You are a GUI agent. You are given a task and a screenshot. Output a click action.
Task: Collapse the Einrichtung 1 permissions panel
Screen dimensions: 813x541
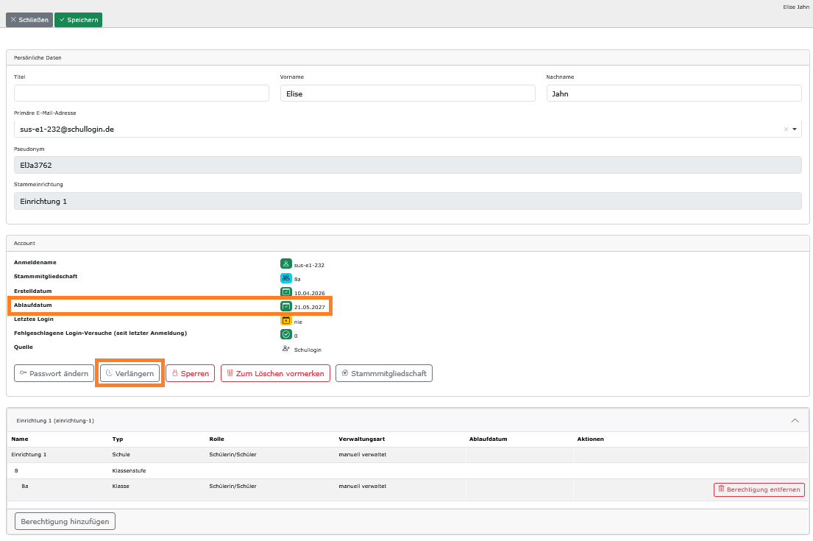point(795,421)
